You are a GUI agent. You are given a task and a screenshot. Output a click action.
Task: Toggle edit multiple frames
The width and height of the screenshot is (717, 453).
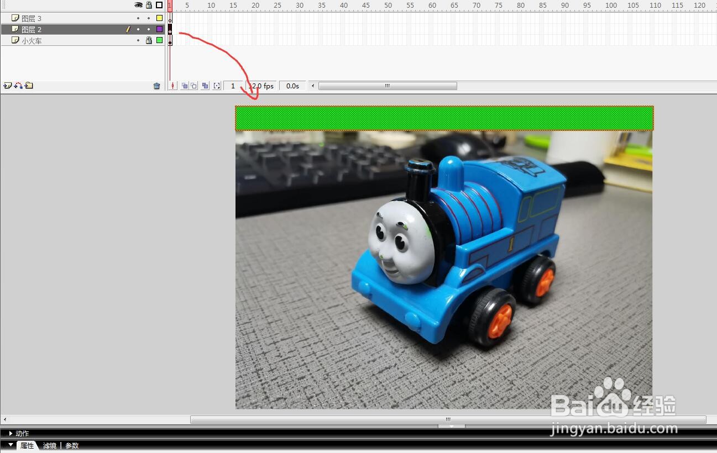pos(205,86)
